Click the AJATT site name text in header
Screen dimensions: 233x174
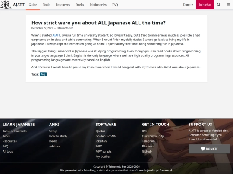click(x=19, y=5)
